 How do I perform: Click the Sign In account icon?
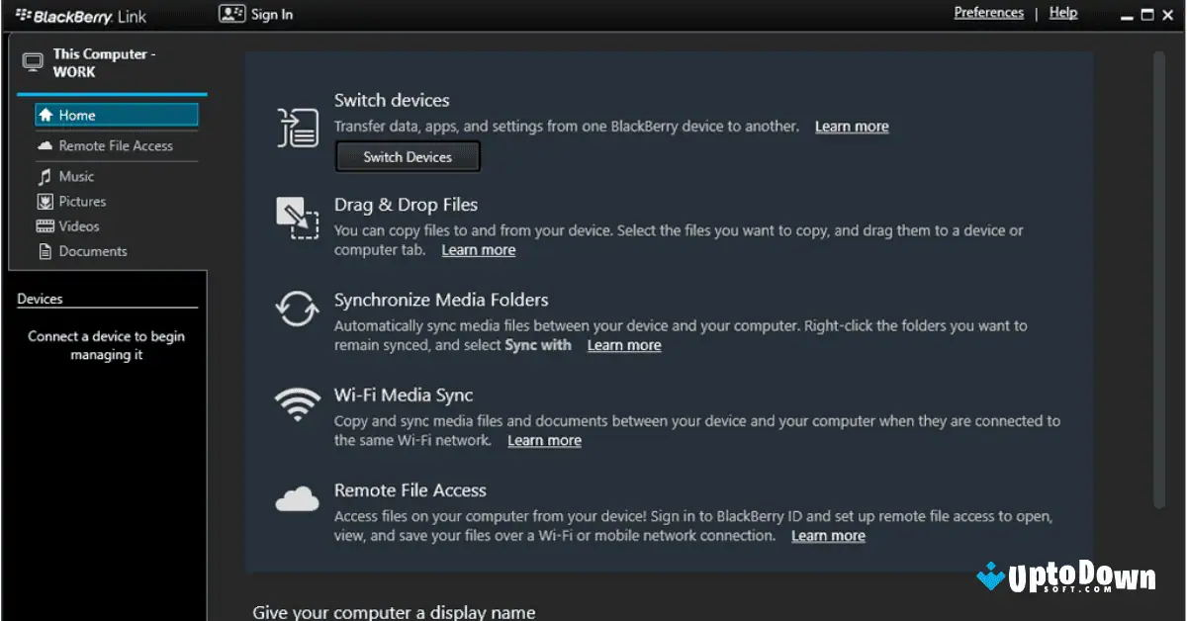coord(230,14)
